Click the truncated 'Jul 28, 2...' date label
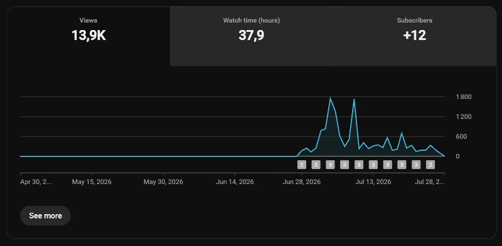This screenshot has width=502, height=246. pyautogui.click(x=430, y=182)
